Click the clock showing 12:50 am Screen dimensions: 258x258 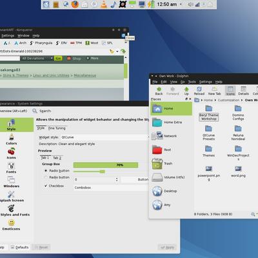166,5
